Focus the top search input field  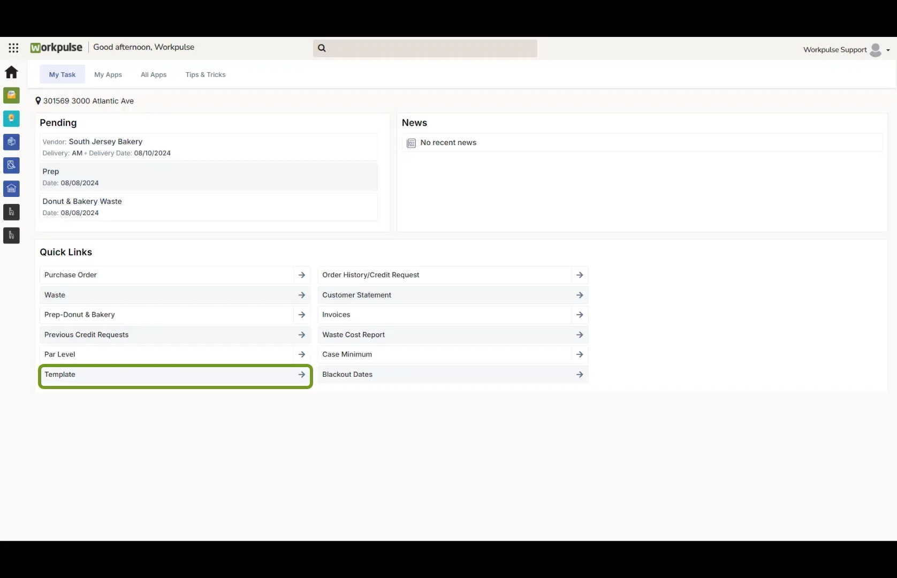pos(425,48)
